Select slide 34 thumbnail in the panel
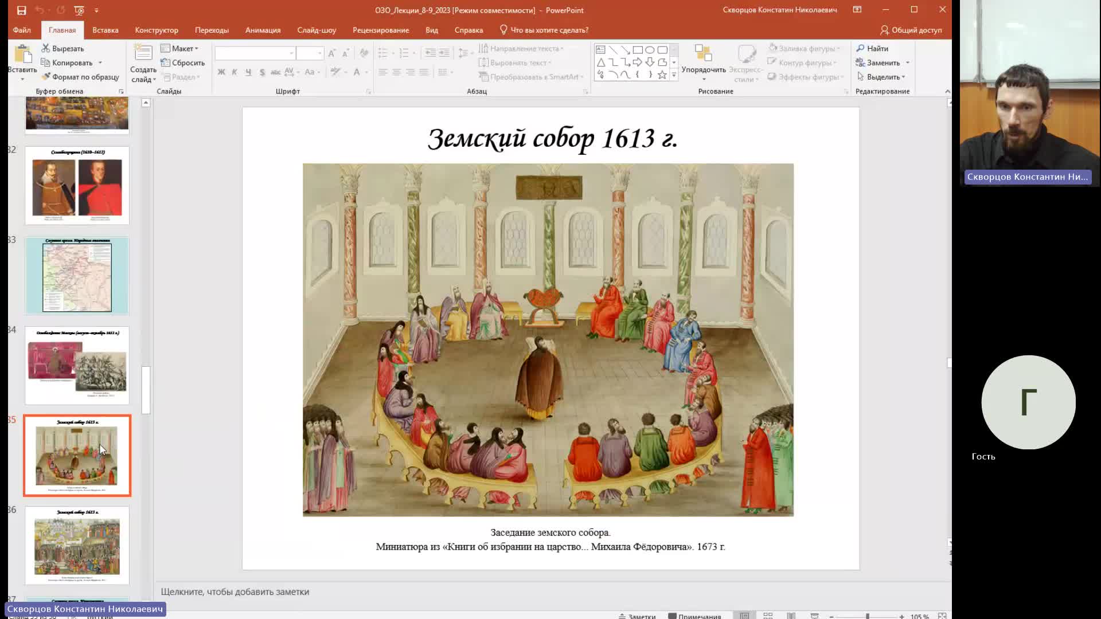Image resolution: width=1101 pixels, height=619 pixels. click(x=77, y=366)
